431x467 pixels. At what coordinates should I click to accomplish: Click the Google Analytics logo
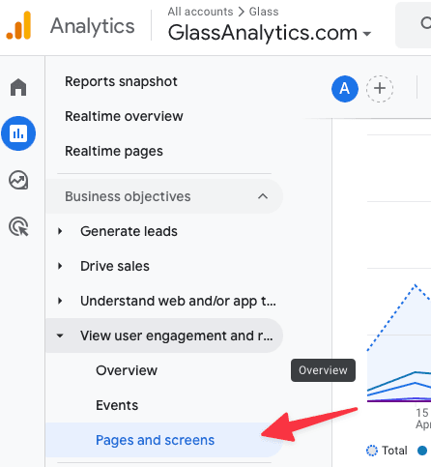(18, 25)
